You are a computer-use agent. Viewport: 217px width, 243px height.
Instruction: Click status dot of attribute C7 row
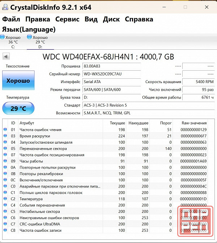tap(5, 224)
